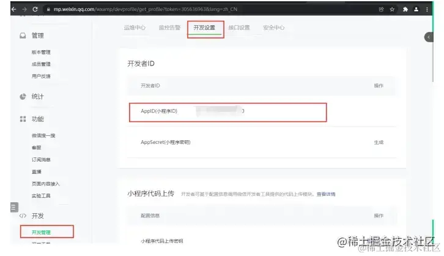
Task: Open the browser three-dot menu
Action: [x=427, y=9]
